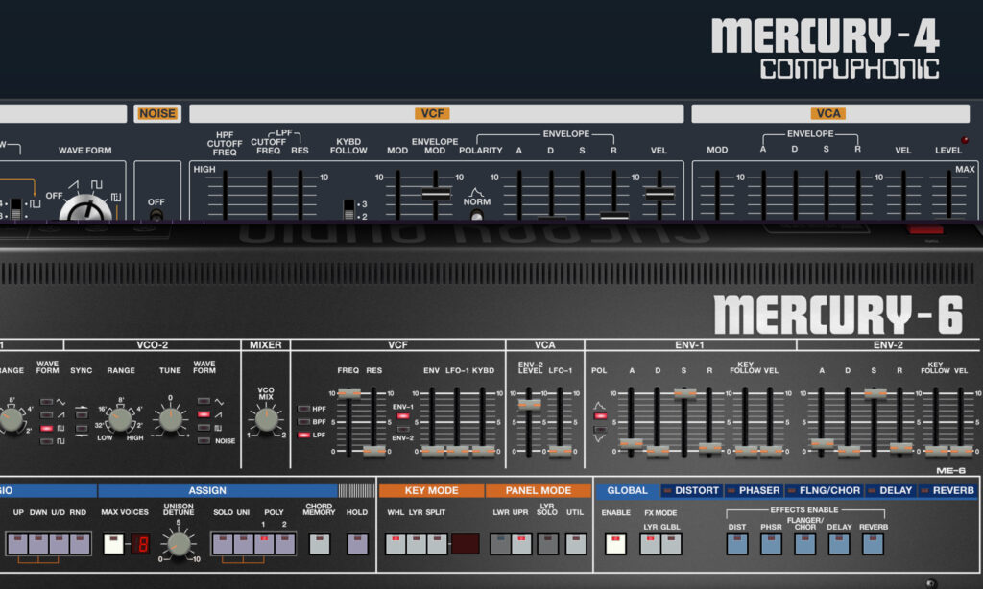983x589 pixels.
Task: Select the RND arpeggio pattern
Action: (80, 544)
